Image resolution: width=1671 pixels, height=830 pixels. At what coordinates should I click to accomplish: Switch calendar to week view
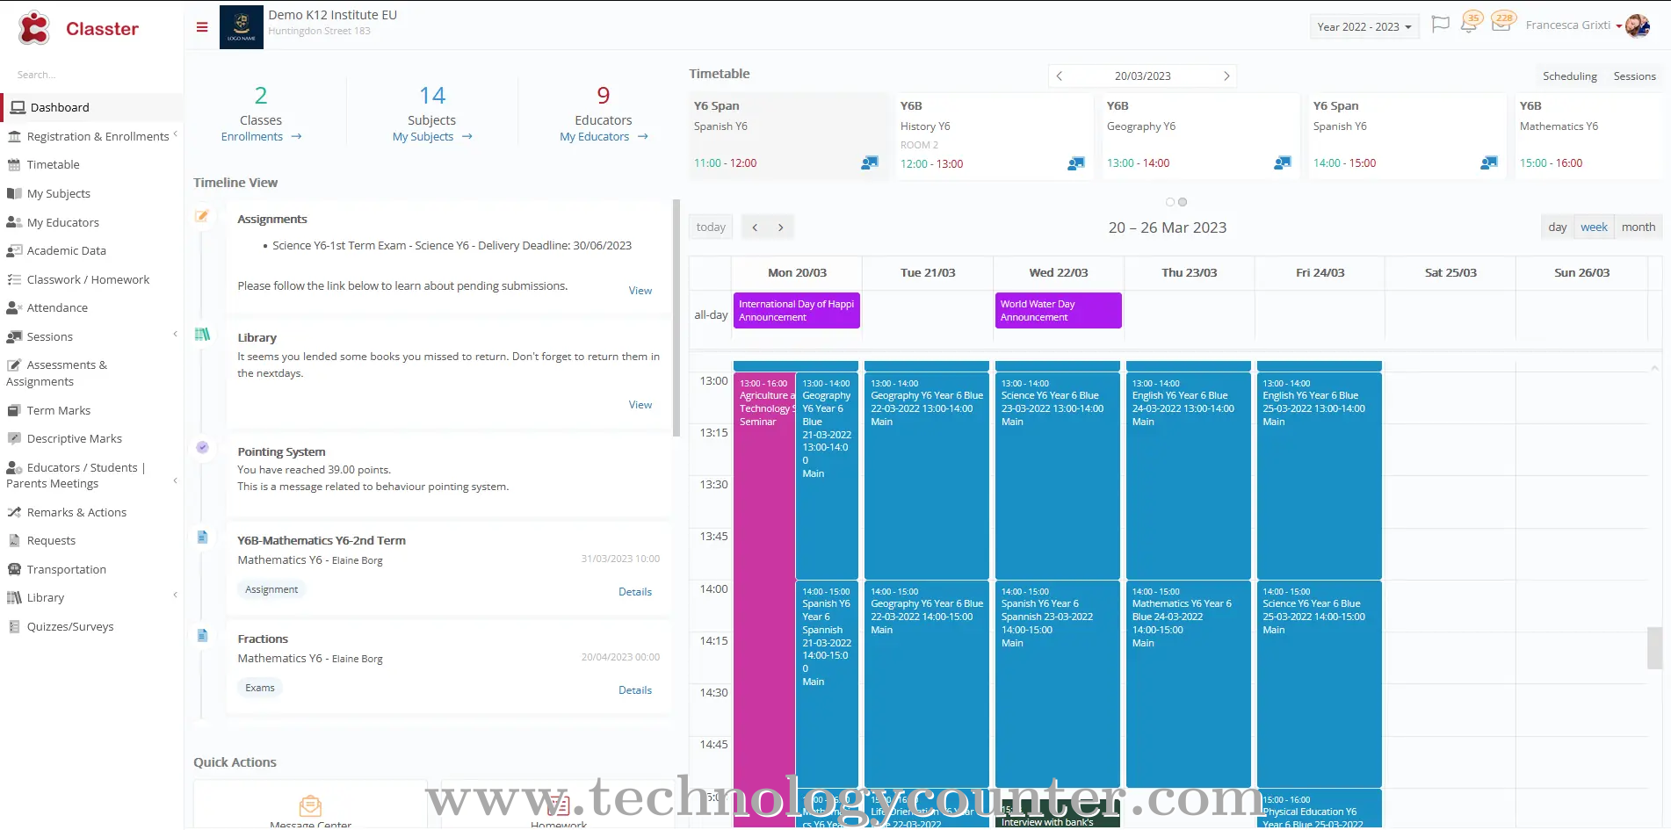coord(1594,227)
